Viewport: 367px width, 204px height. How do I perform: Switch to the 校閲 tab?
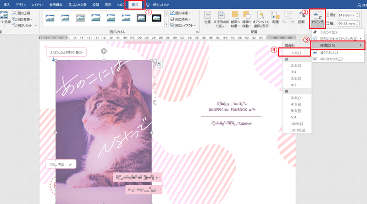(95, 5)
